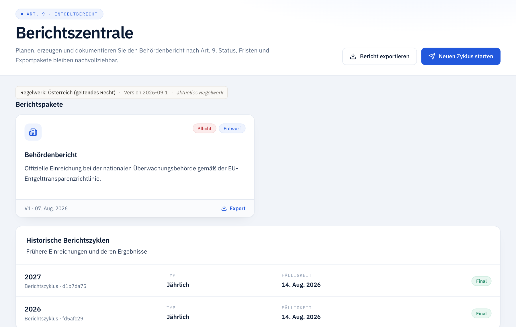This screenshot has height=327, width=516.
Task: Click the download icon in Bericht exportieren
Action: click(353, 57)
